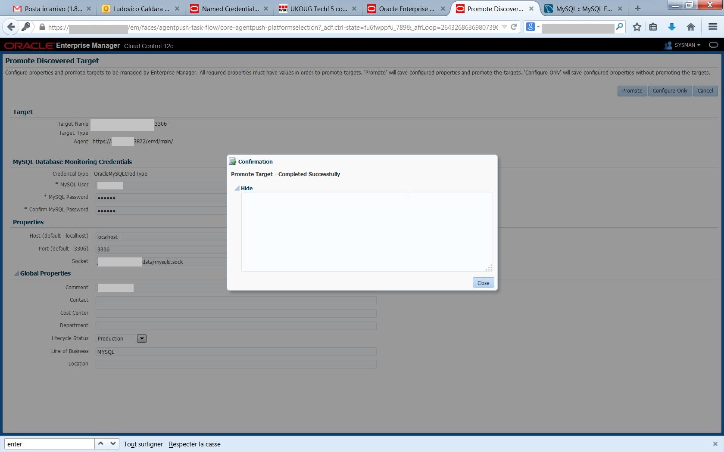Click the Configure Only button
This screenshot has height=452, width=724.
[670, 91]
